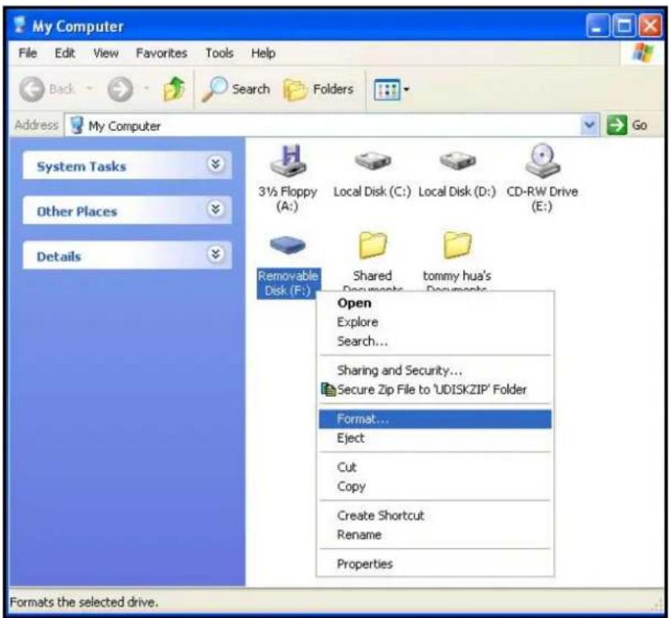The image size is (669, 618).
Task: Open the Views dropdown arrow
Action: (406, 89)
